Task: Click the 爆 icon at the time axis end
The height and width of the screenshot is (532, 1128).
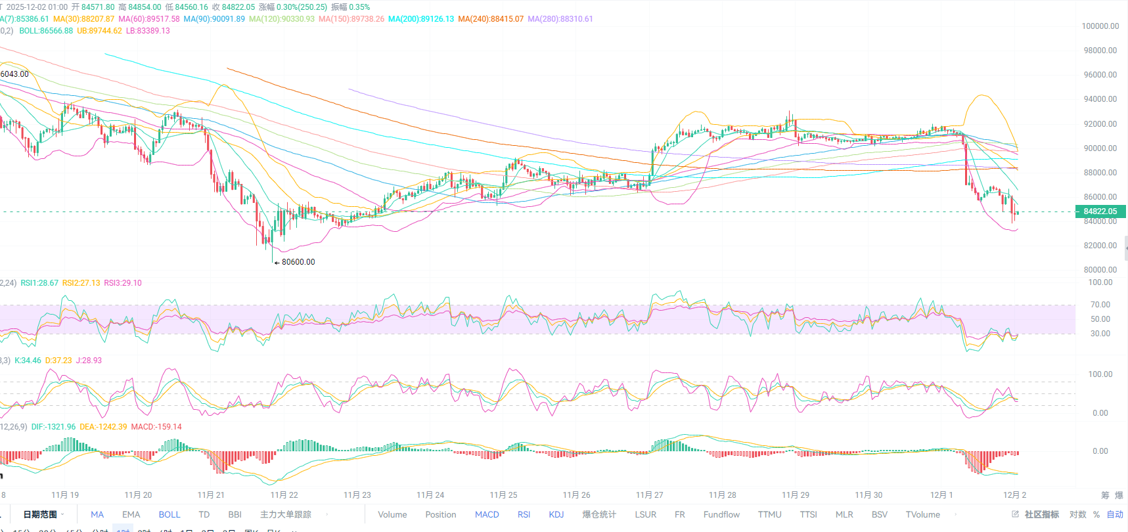Action: click(x=1119, y=495)
